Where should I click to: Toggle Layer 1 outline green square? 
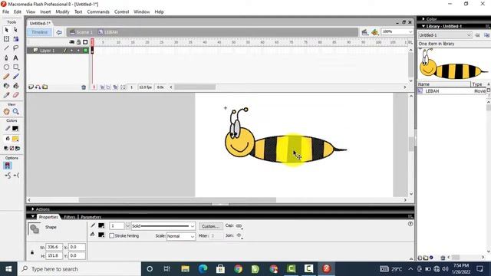(85, 51)
